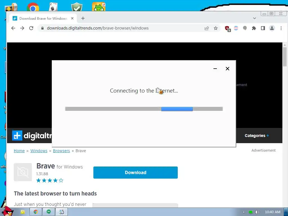
Task: Follow the Windows breadcrumb link
Action: tap(39, 151)
